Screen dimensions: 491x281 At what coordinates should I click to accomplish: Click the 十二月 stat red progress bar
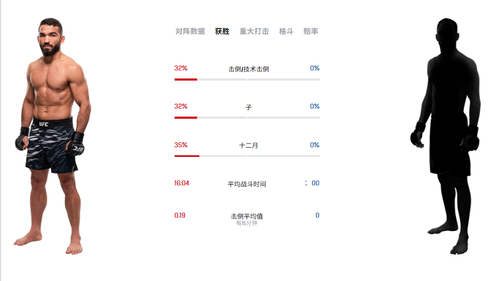pyautogui.click(x=186, y=156)
